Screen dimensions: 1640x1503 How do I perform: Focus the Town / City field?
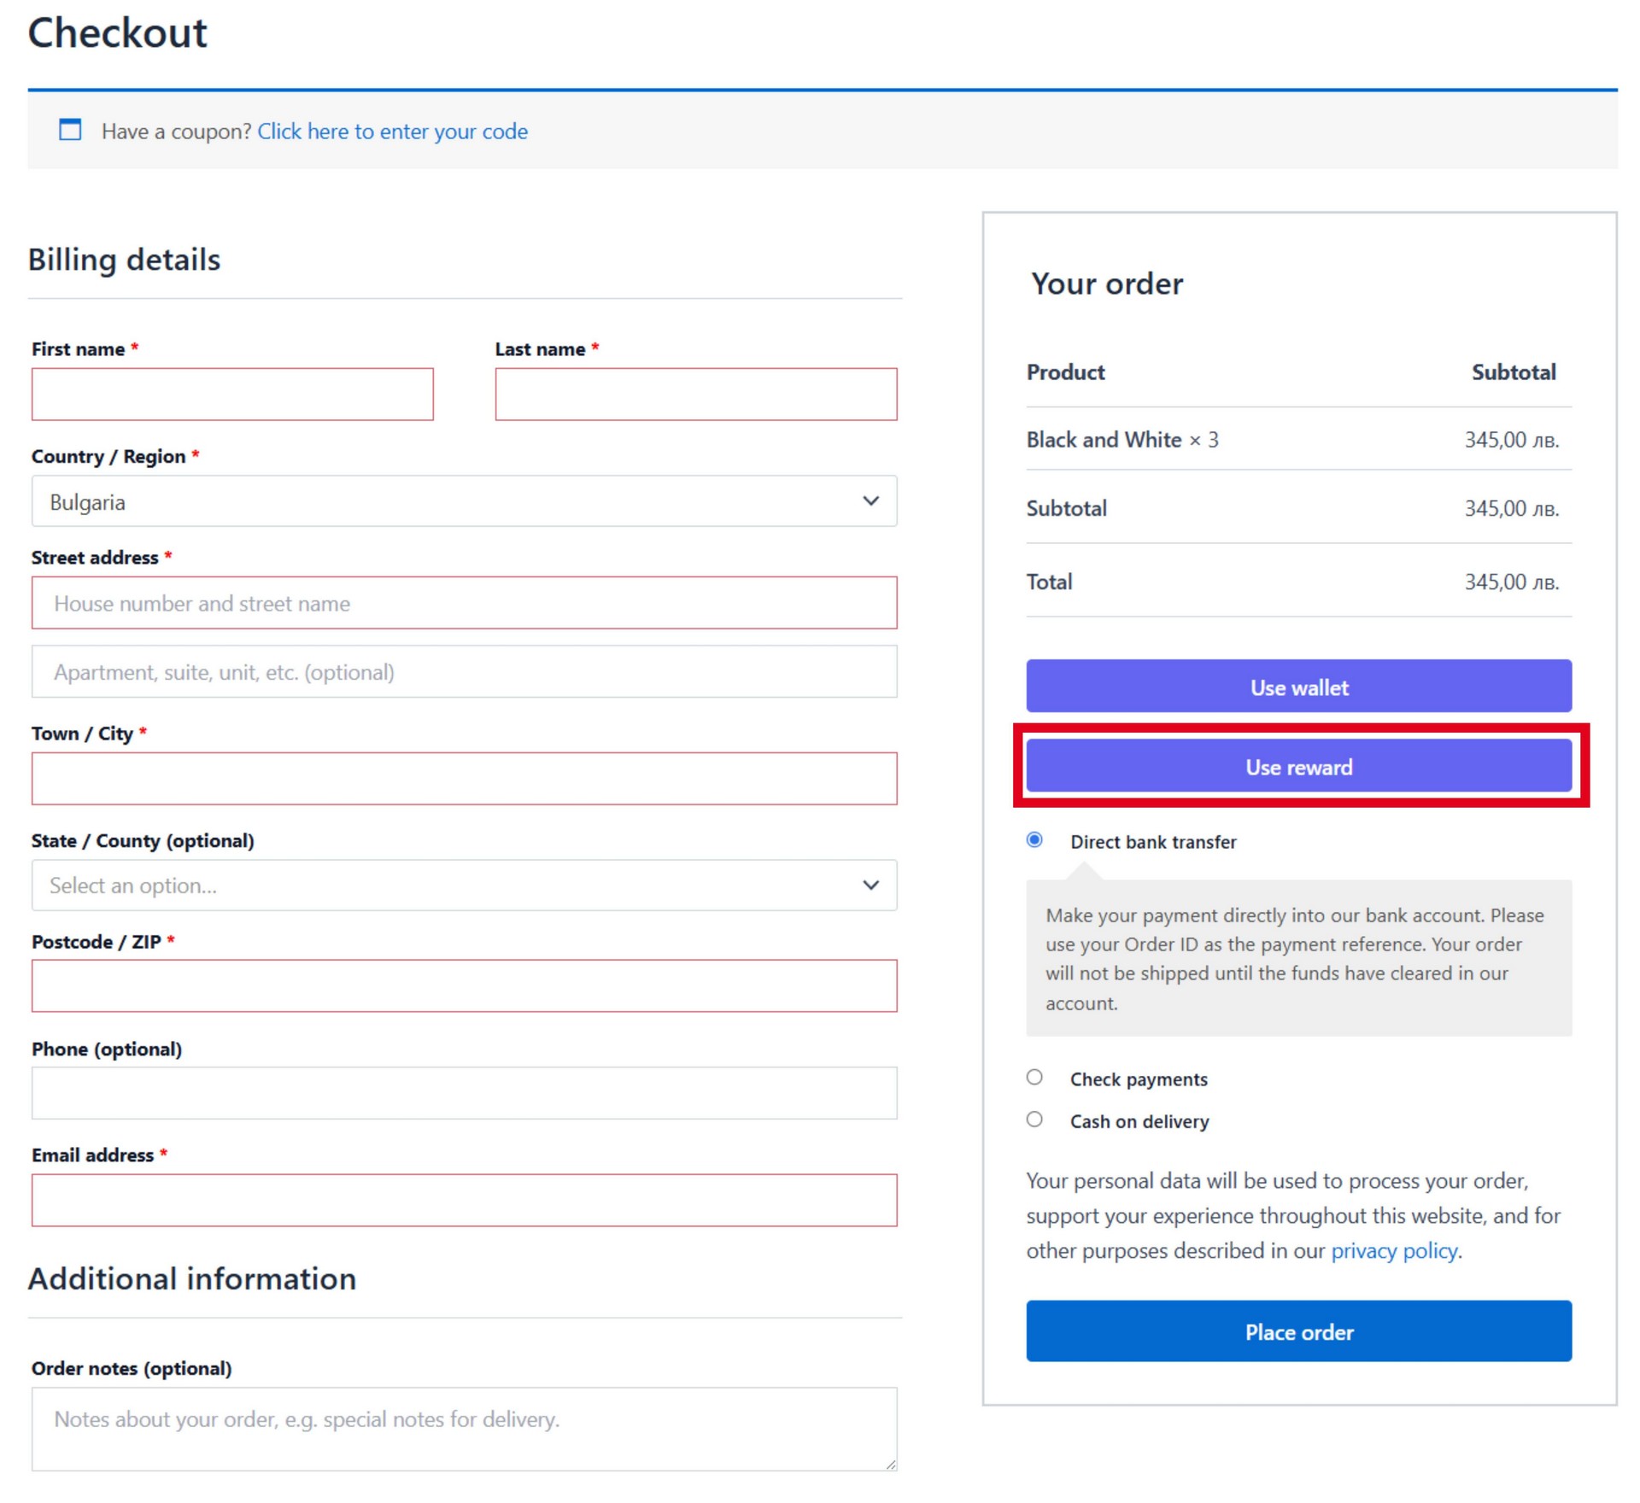464,779
